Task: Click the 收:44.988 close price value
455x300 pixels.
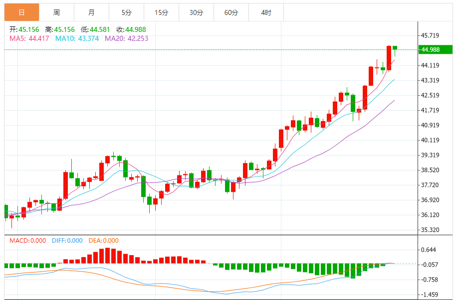Action: pyautogui.click(x=131, y=29)
